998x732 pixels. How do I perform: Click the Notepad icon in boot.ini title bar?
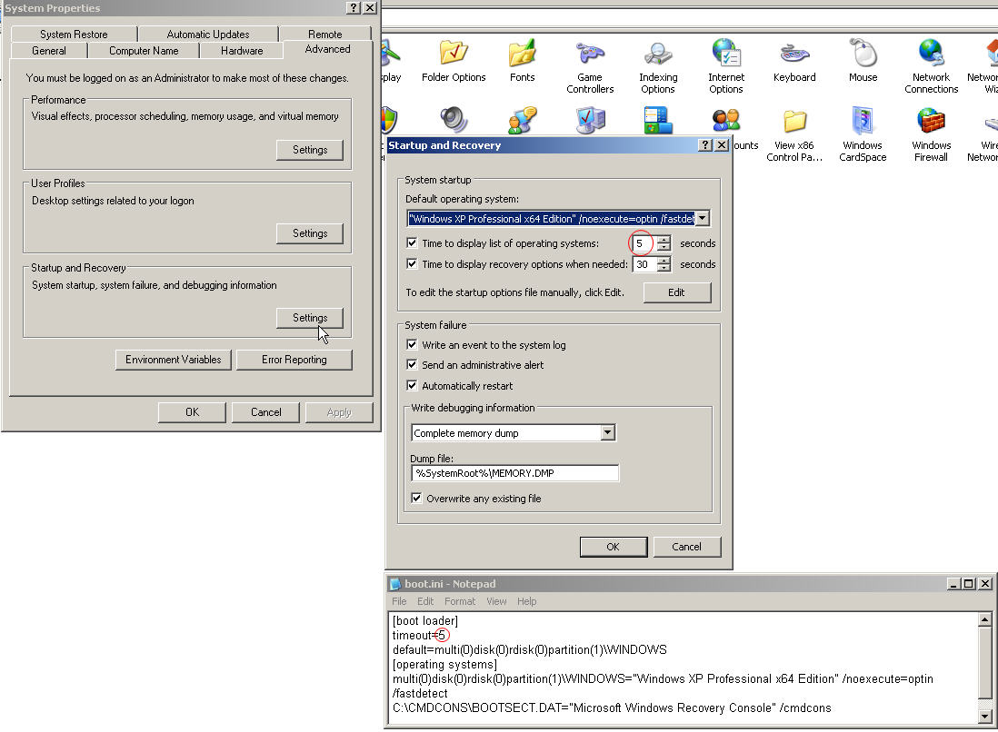tap(395, 584)
